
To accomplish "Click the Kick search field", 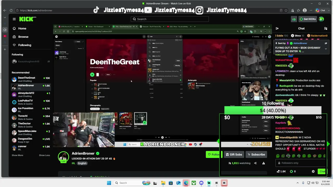I will pyautogui.click(x=170, y=19).
